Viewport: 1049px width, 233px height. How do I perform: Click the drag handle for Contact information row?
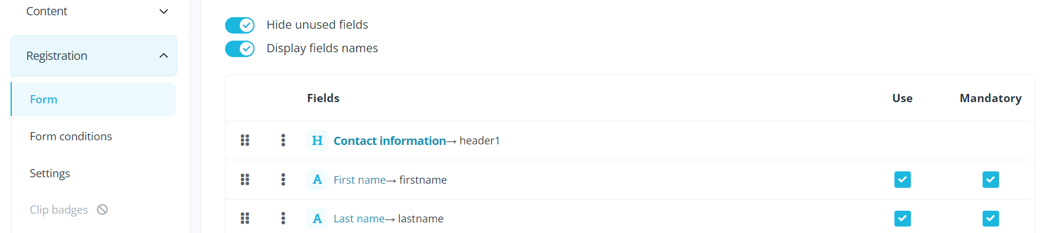[x=245, y=140]
